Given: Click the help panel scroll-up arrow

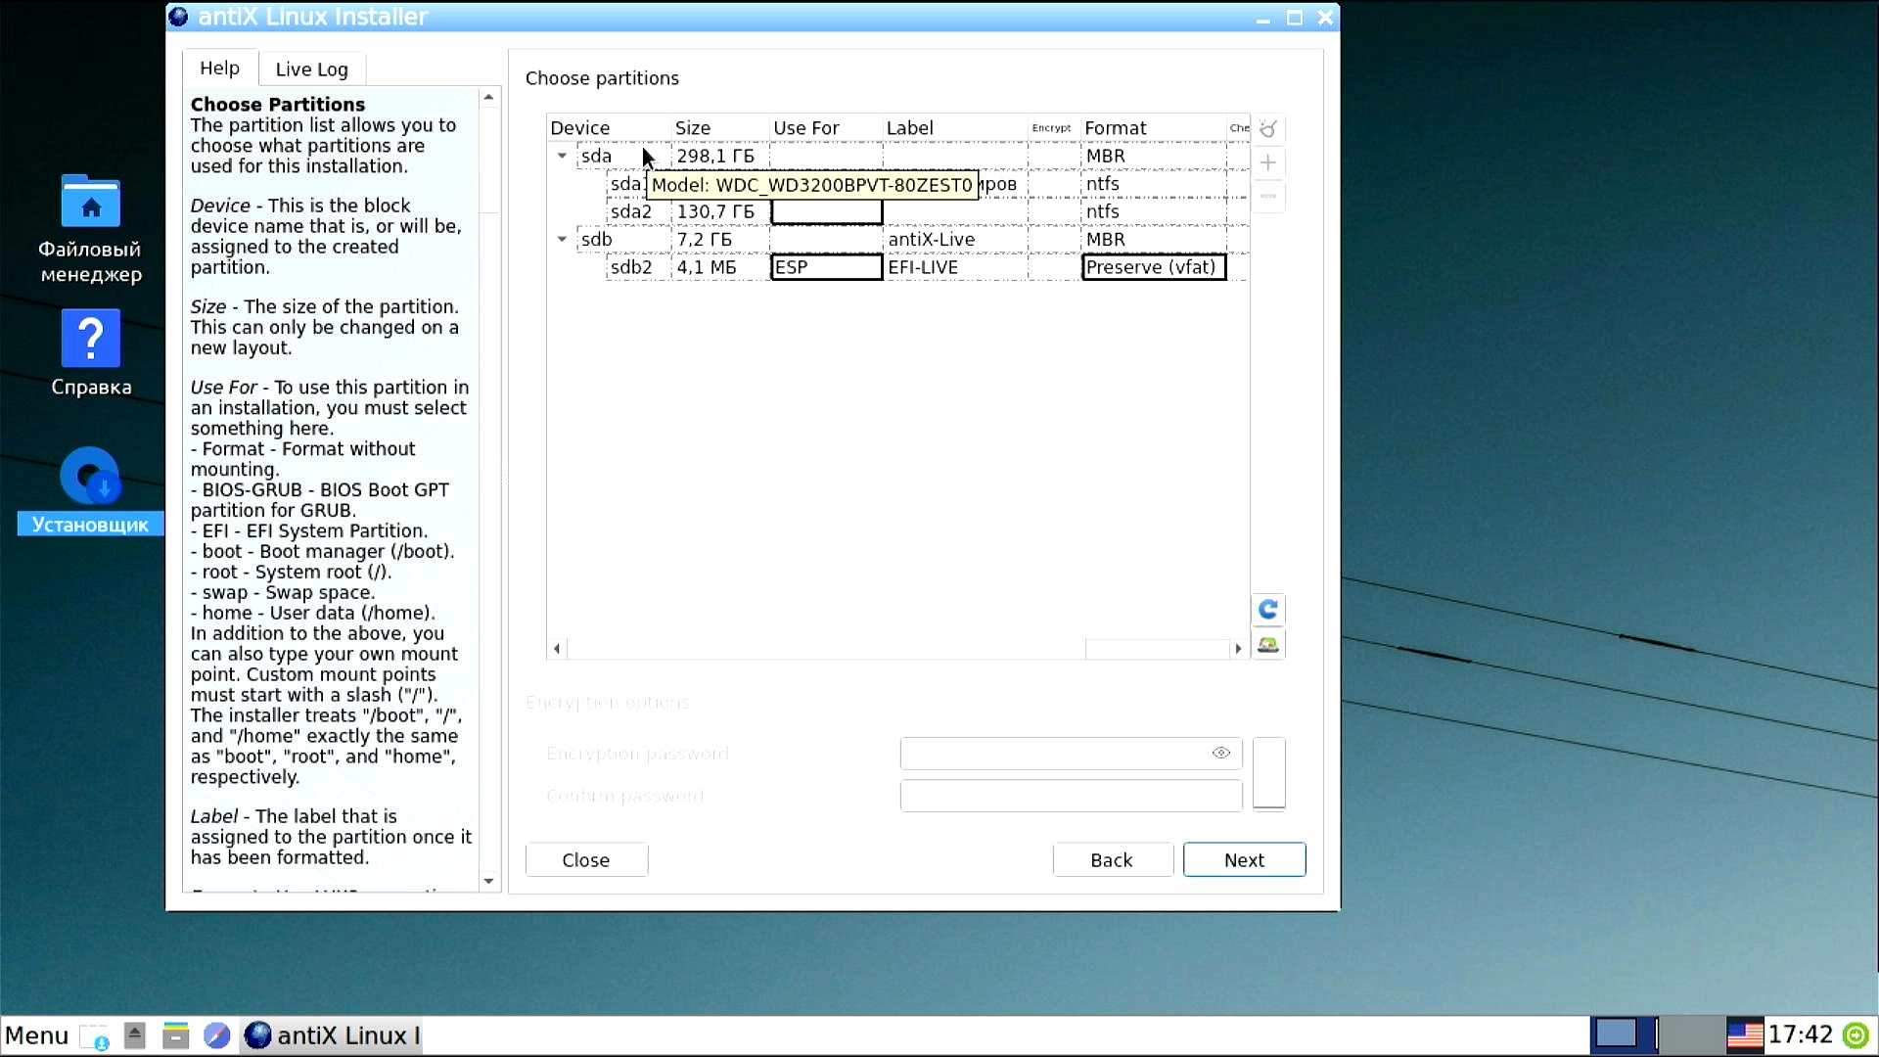Looking at the screenshot, I should point(489,97).
